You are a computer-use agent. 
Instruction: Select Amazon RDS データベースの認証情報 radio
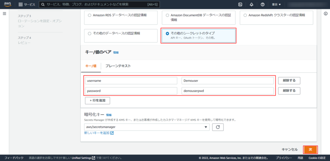(90, 15)
